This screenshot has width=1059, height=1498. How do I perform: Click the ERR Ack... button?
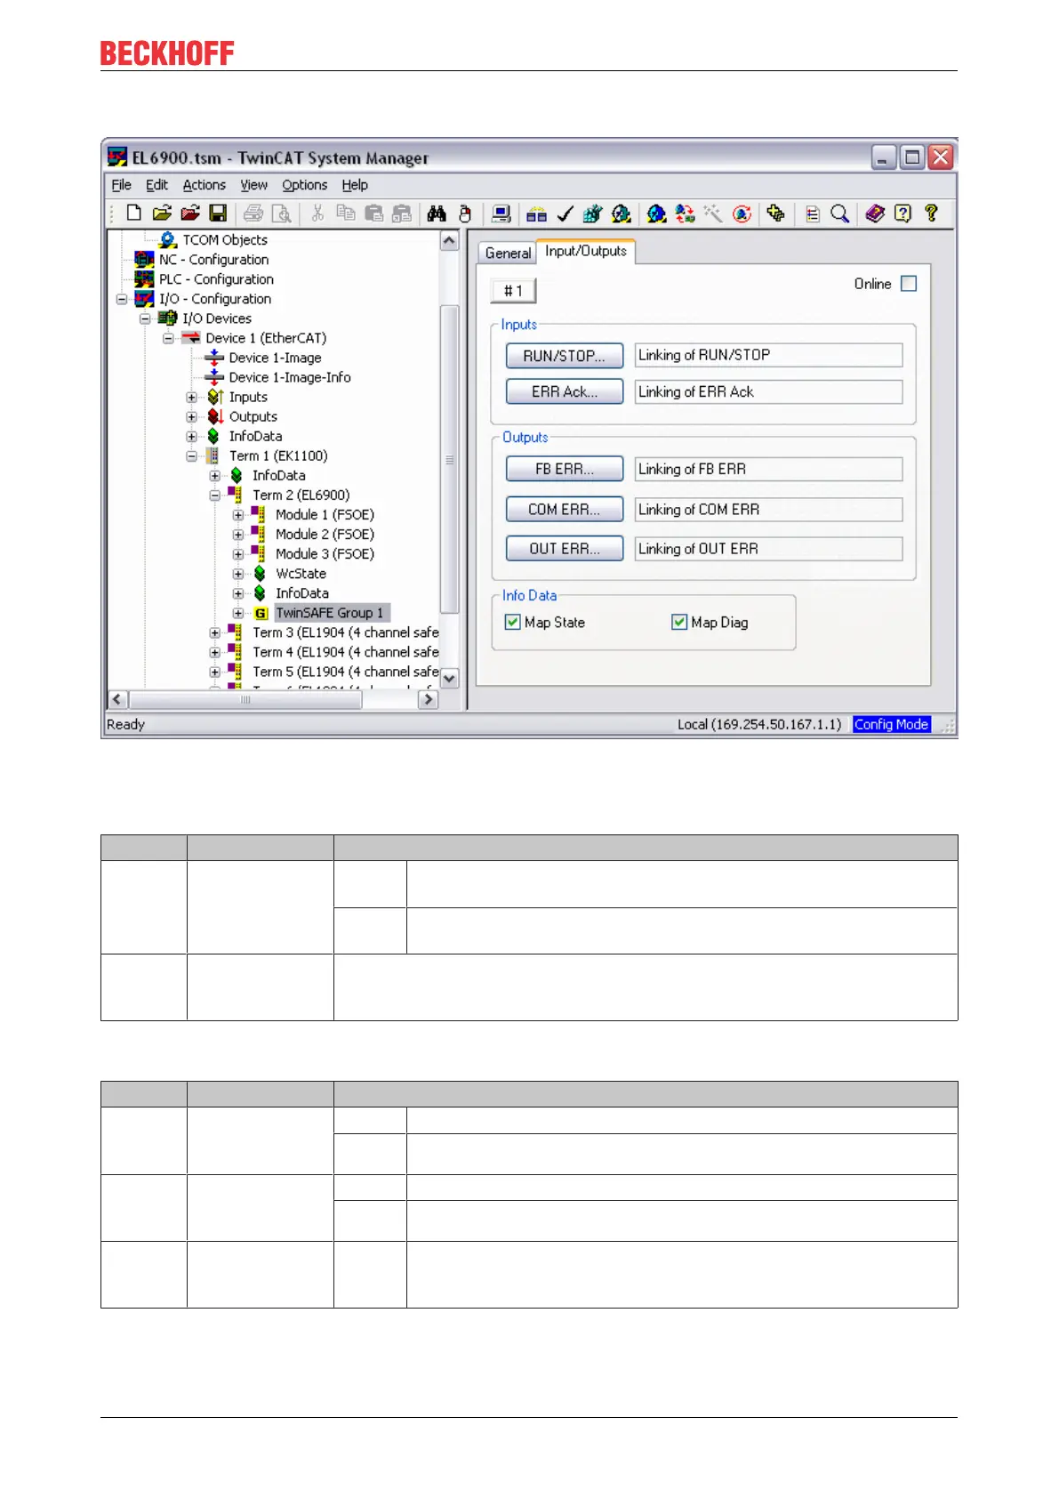[565, 392]
